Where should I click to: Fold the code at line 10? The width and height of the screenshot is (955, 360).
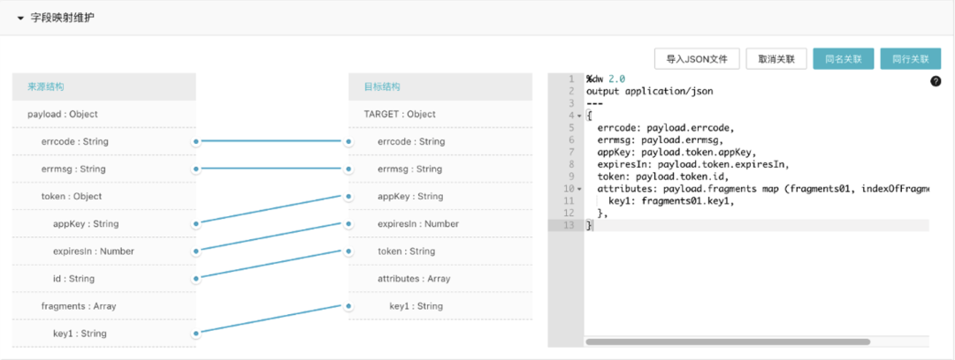[x=579, y=189]
